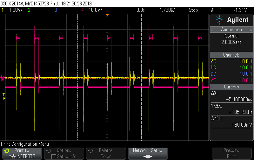Open the Network Setup submenu
The height and width of the screenshot is (160, 254).
pyautogui.click(x=148, y=154)
